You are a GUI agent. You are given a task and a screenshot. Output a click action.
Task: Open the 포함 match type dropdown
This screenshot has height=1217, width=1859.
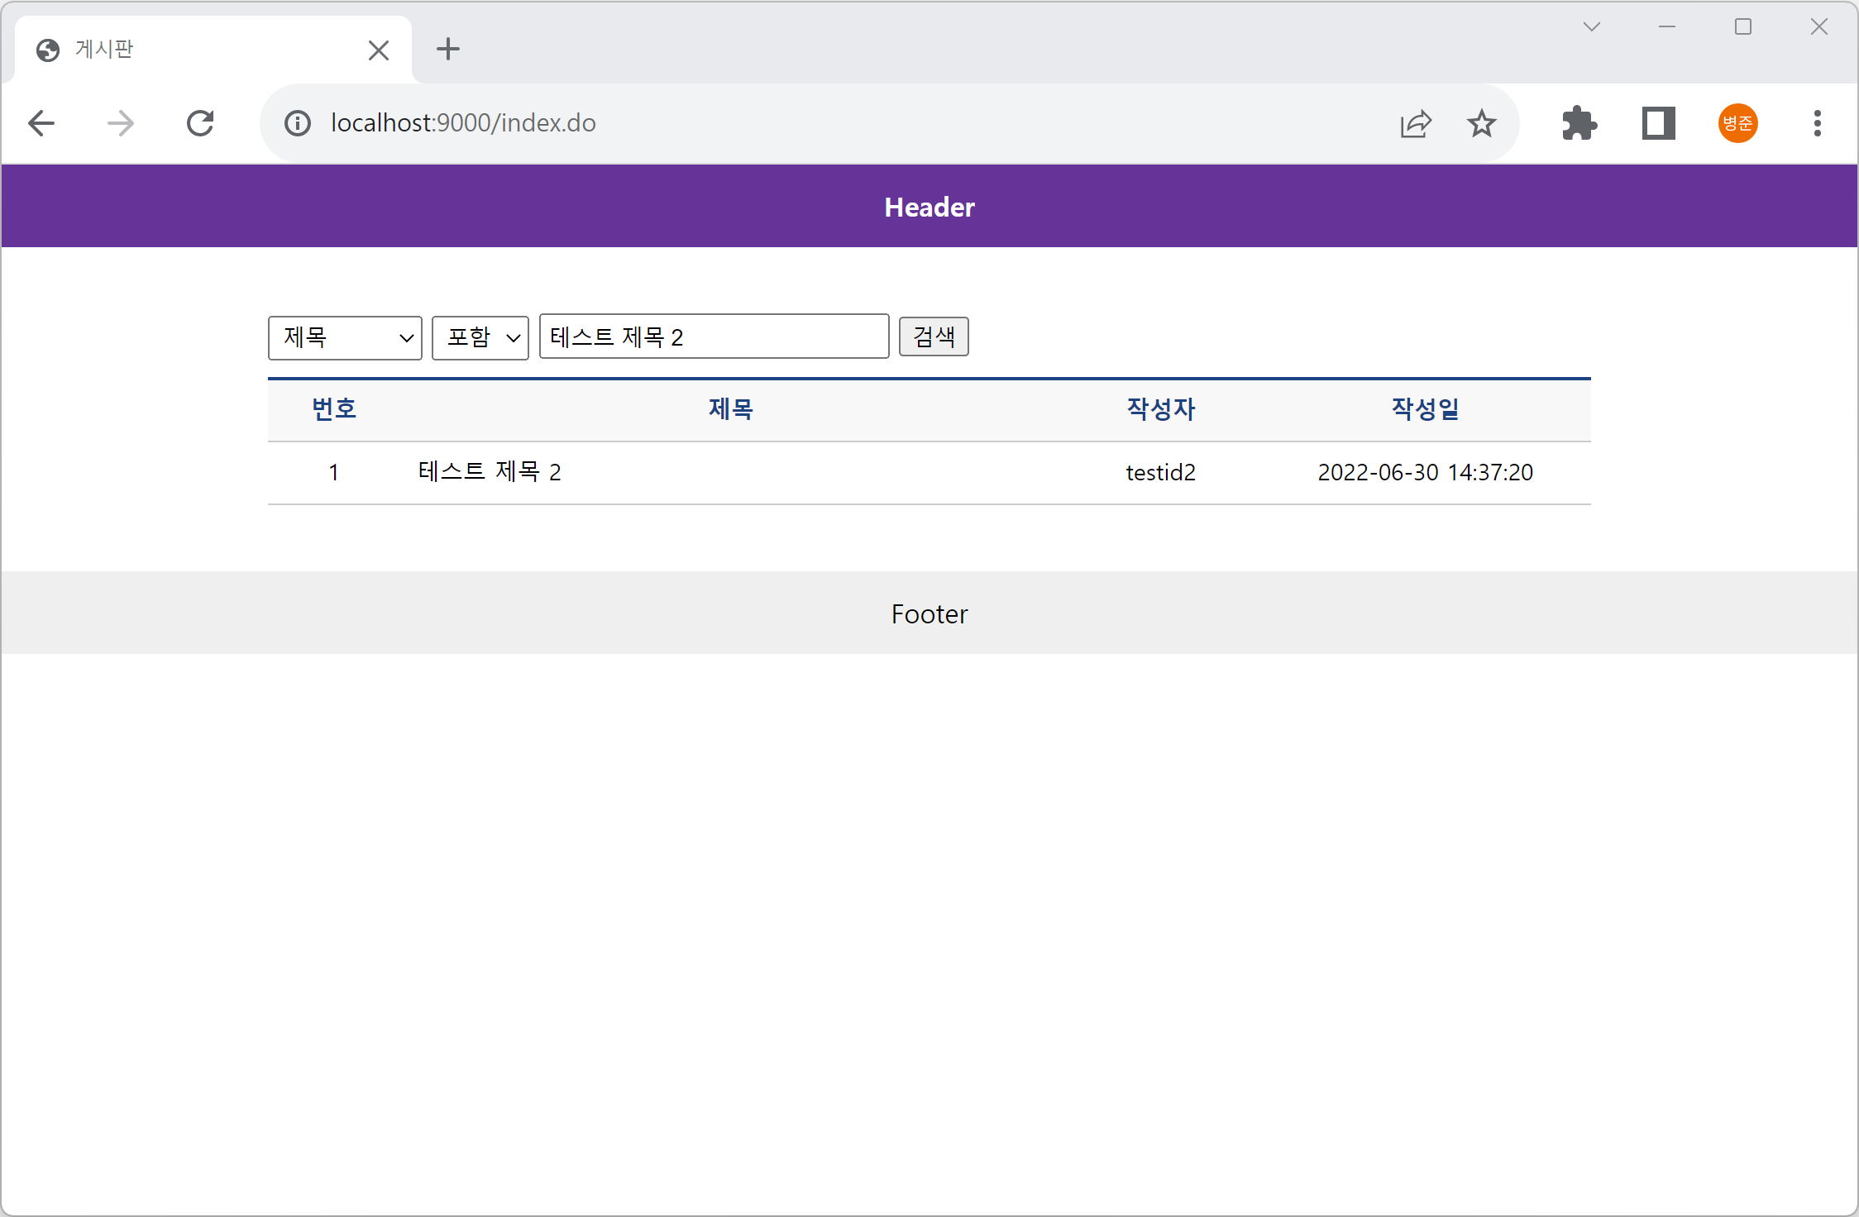click(480, 337)
